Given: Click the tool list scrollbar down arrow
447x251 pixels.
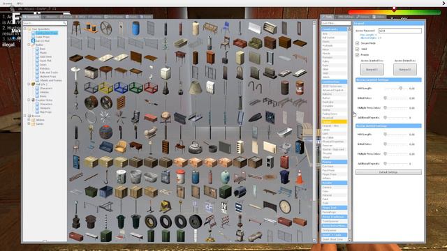Looking at the screenshot, I should (x=349, y=240).
